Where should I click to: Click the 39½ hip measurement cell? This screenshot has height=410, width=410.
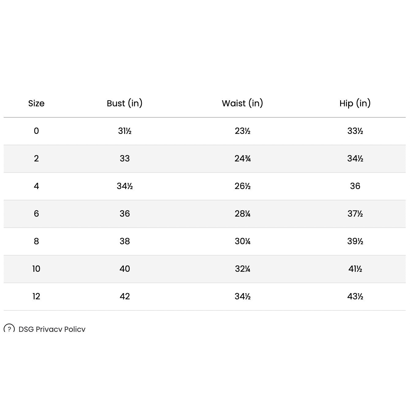pyautogui.click(x=355, y=241)
